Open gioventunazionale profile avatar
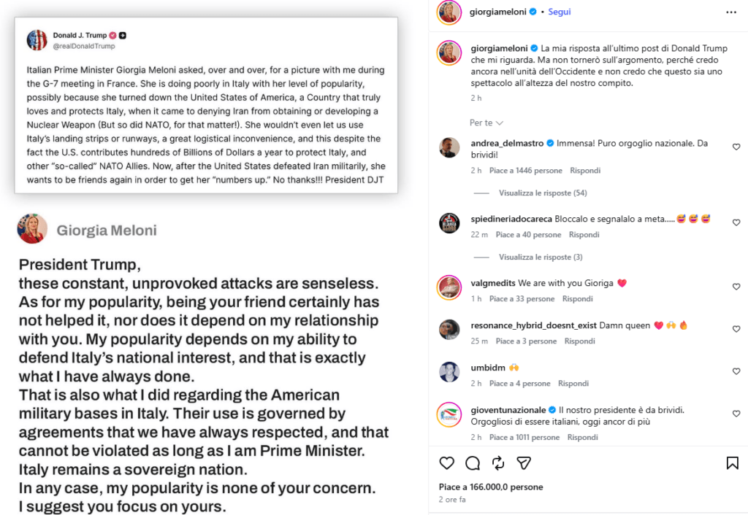 pos(449,414)
